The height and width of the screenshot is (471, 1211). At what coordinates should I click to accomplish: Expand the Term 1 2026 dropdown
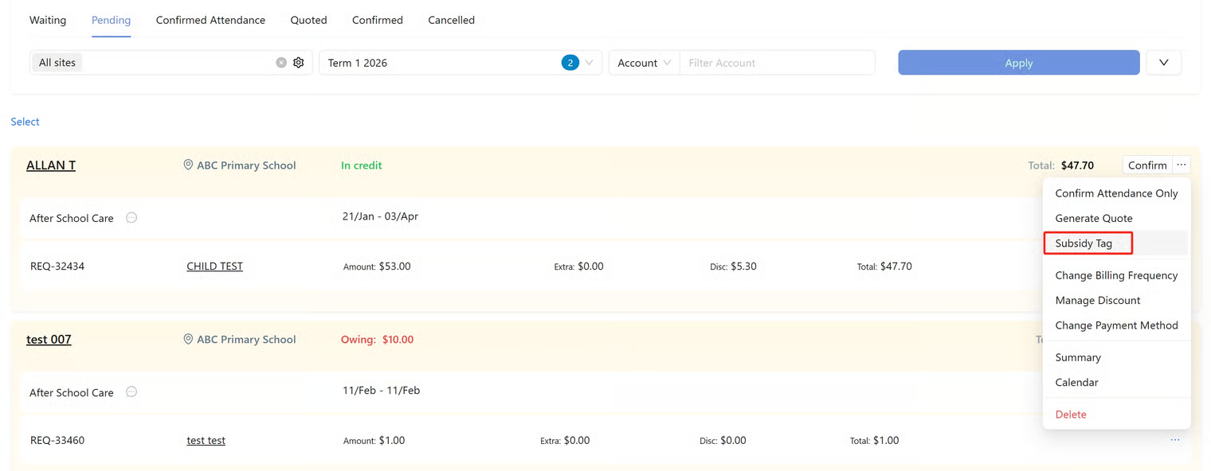pyautogui.click(x=589, y=63)
